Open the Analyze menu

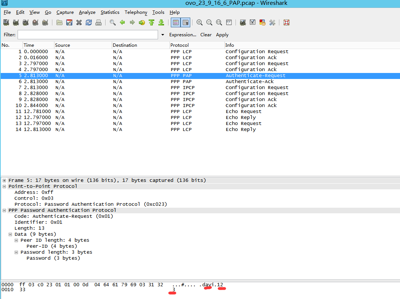click(87, 12)
